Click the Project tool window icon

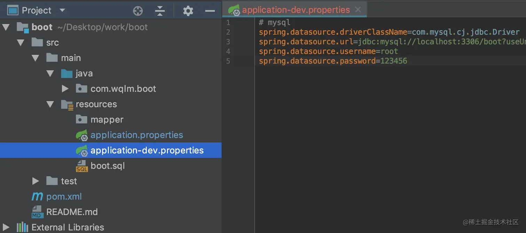pyautogui.click(x=13, y=9)
